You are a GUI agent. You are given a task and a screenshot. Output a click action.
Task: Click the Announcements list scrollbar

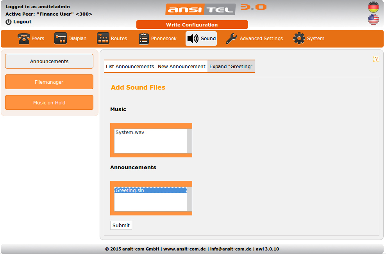click(189, 199)
